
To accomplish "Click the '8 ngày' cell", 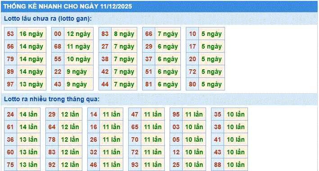I will pyautogui.click(x=124, y=34).
